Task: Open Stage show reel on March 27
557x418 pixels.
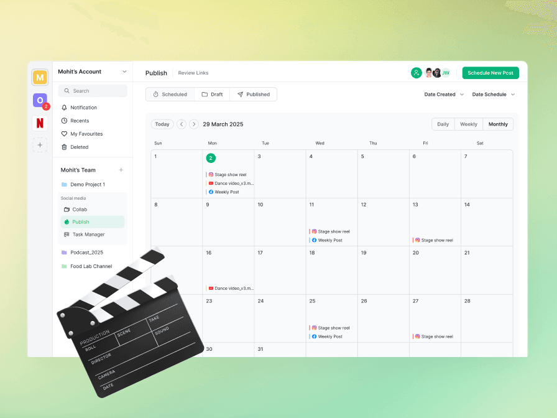Action: click(x=433, y=337)
